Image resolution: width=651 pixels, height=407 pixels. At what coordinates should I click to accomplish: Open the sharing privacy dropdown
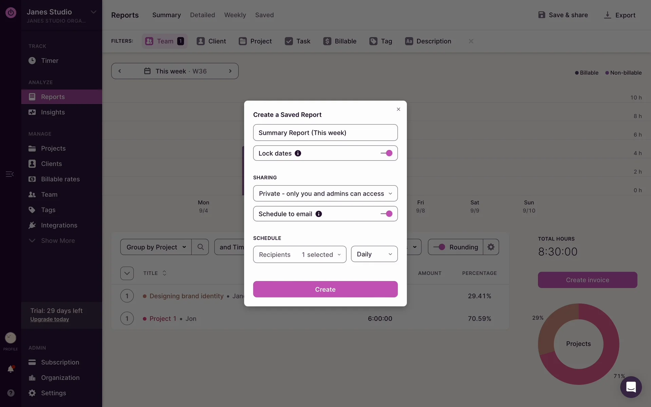click(x=325, y=194)
